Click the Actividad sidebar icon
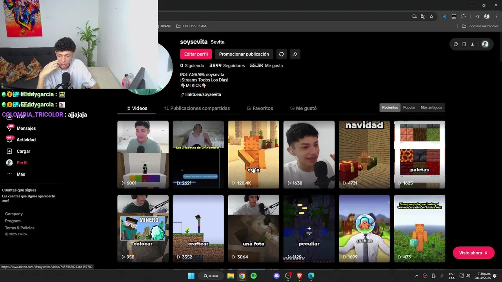The width and height of the screenshot is (502, 282). click(10, 139)
